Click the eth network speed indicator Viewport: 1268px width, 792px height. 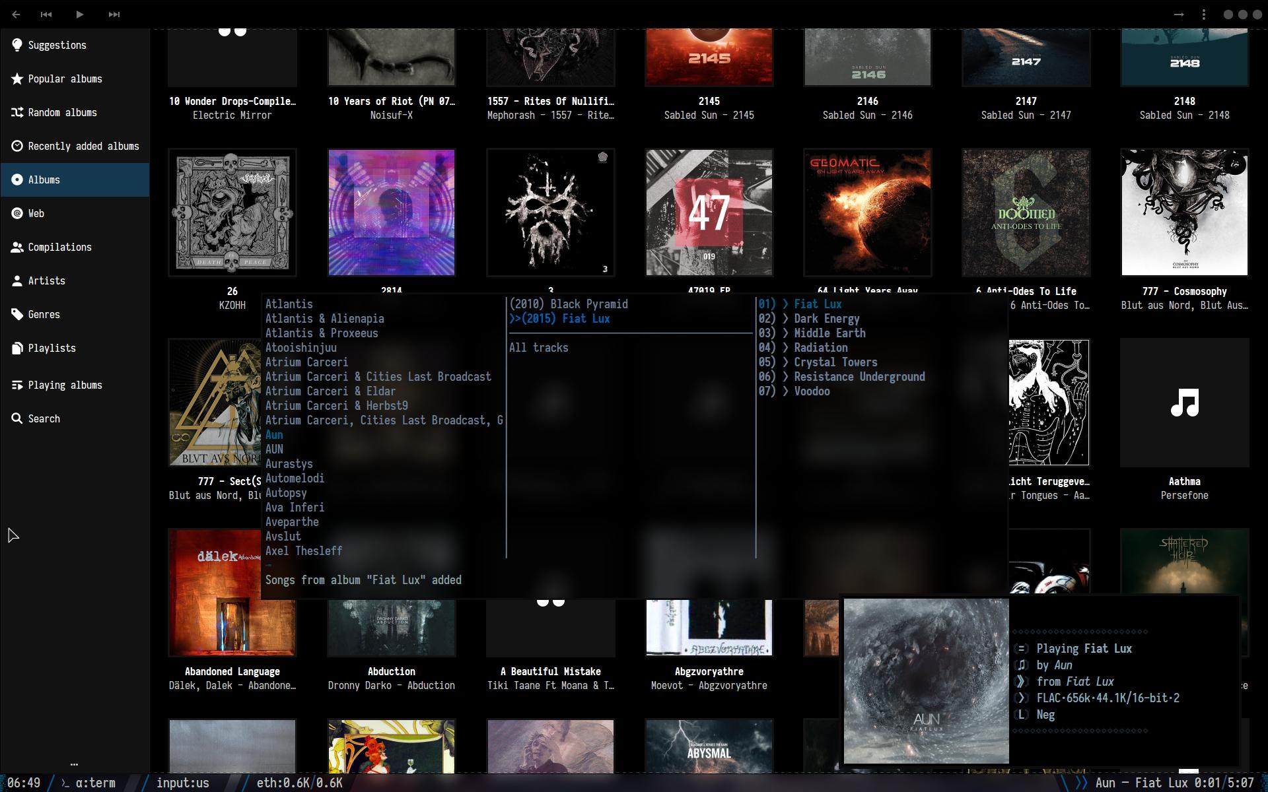(300, 783)
